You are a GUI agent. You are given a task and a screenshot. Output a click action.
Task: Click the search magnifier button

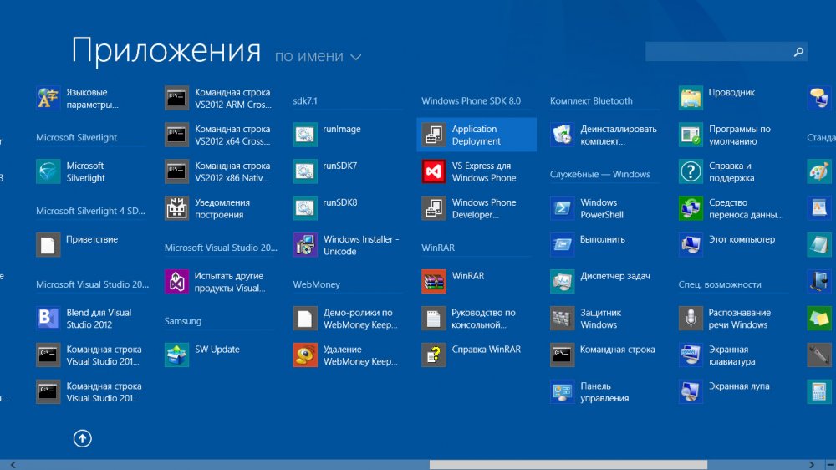pos(798,52)
